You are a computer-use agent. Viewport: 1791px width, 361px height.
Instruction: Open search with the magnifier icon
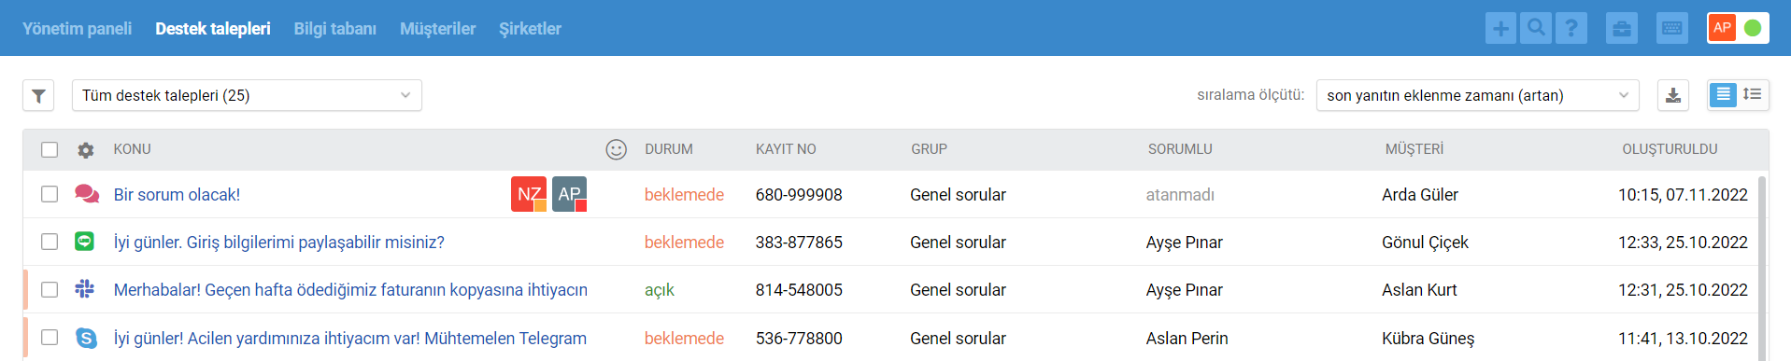(1536, 28)
